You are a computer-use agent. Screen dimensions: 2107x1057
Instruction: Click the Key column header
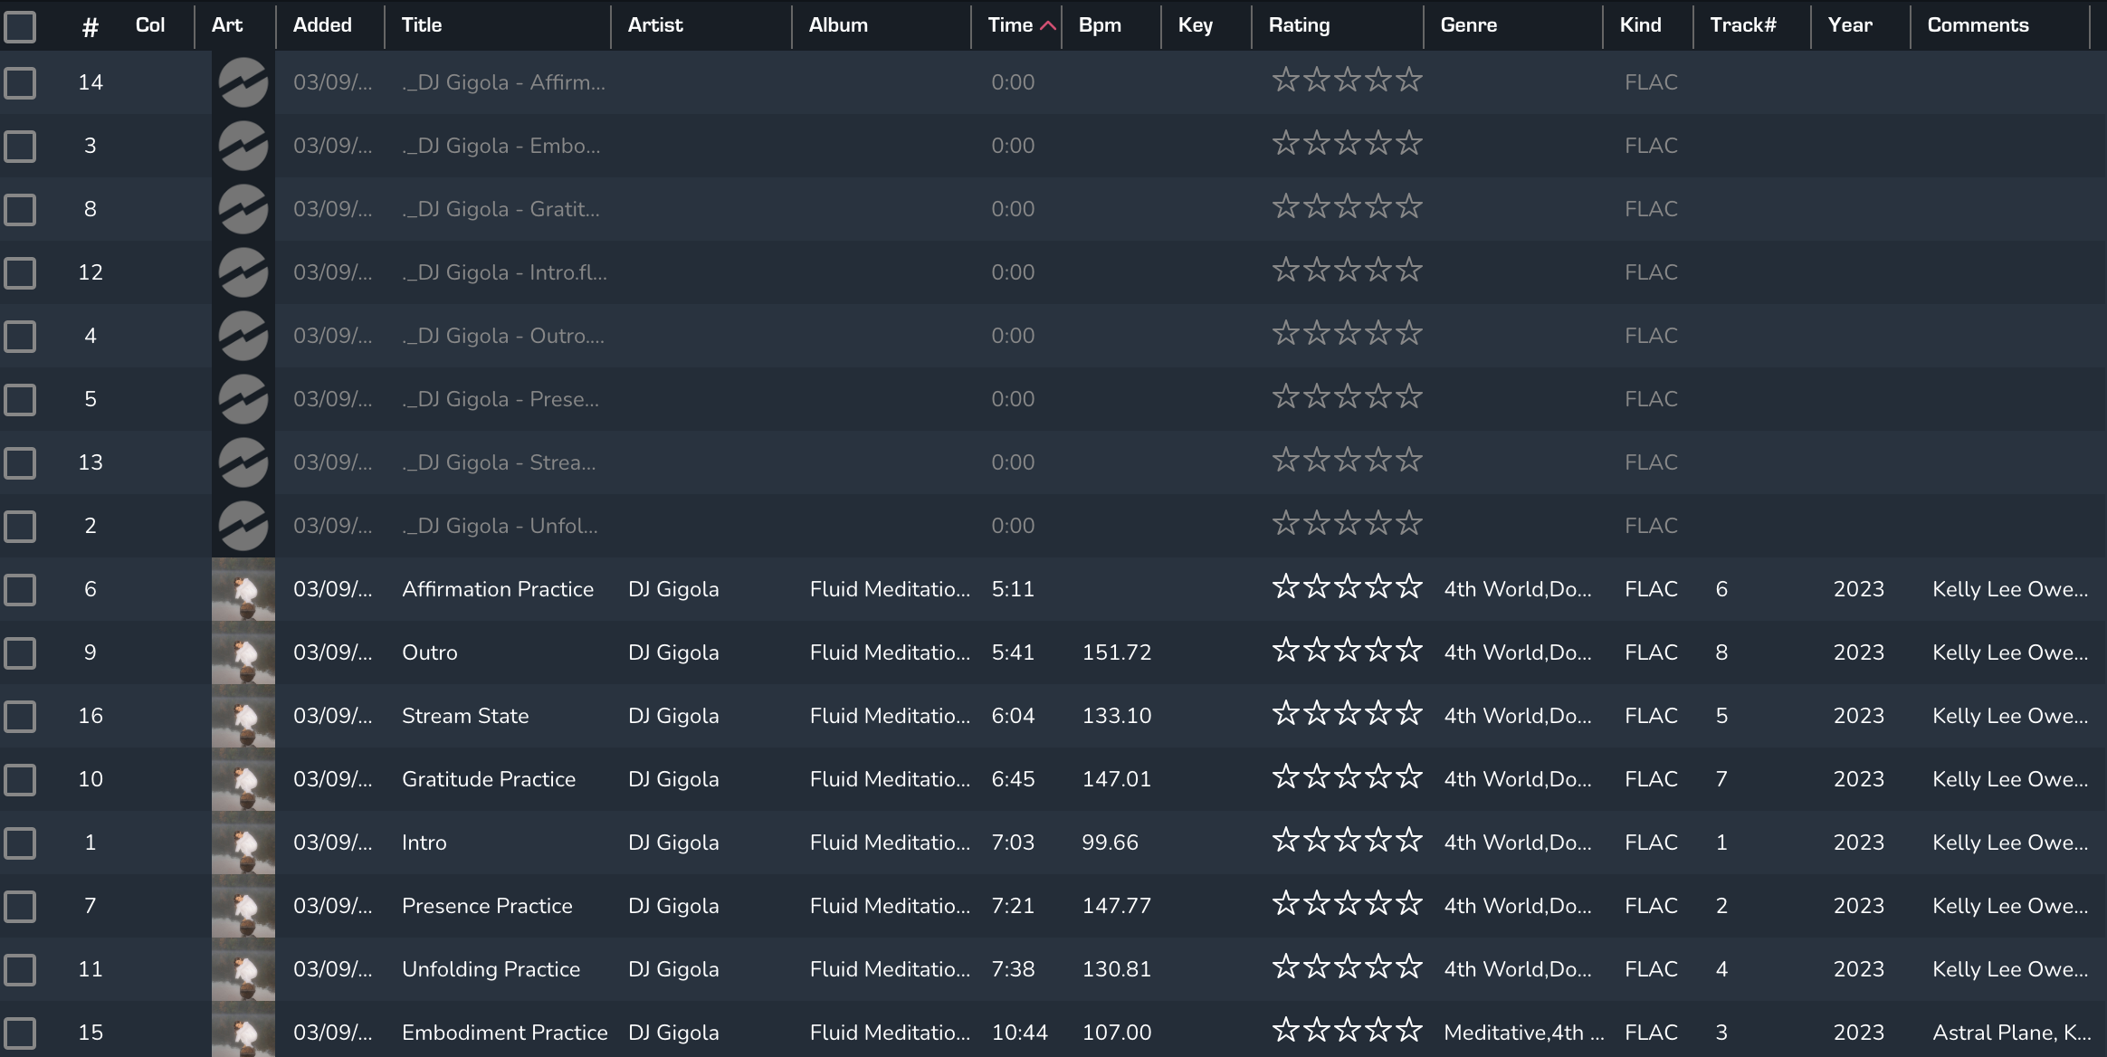(x=1195, y=25)
